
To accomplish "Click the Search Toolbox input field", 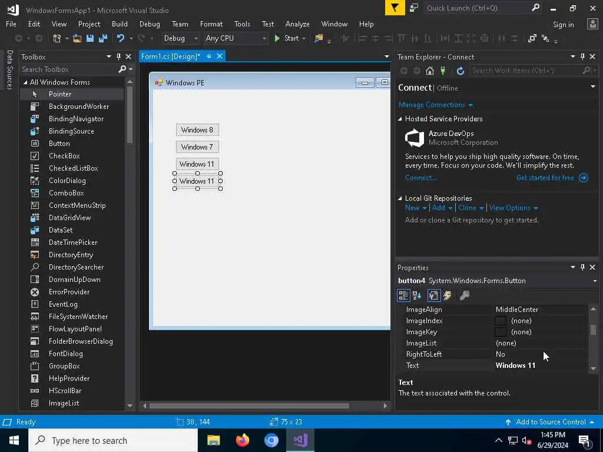I will coord(69,69).
